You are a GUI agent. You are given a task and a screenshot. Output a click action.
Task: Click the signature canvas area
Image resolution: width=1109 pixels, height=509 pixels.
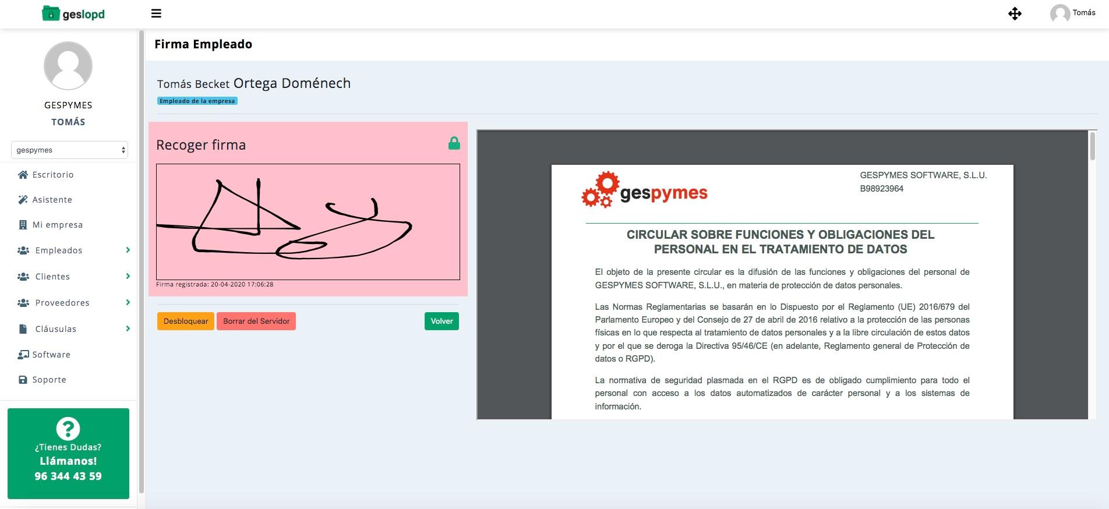coord(308,222)
